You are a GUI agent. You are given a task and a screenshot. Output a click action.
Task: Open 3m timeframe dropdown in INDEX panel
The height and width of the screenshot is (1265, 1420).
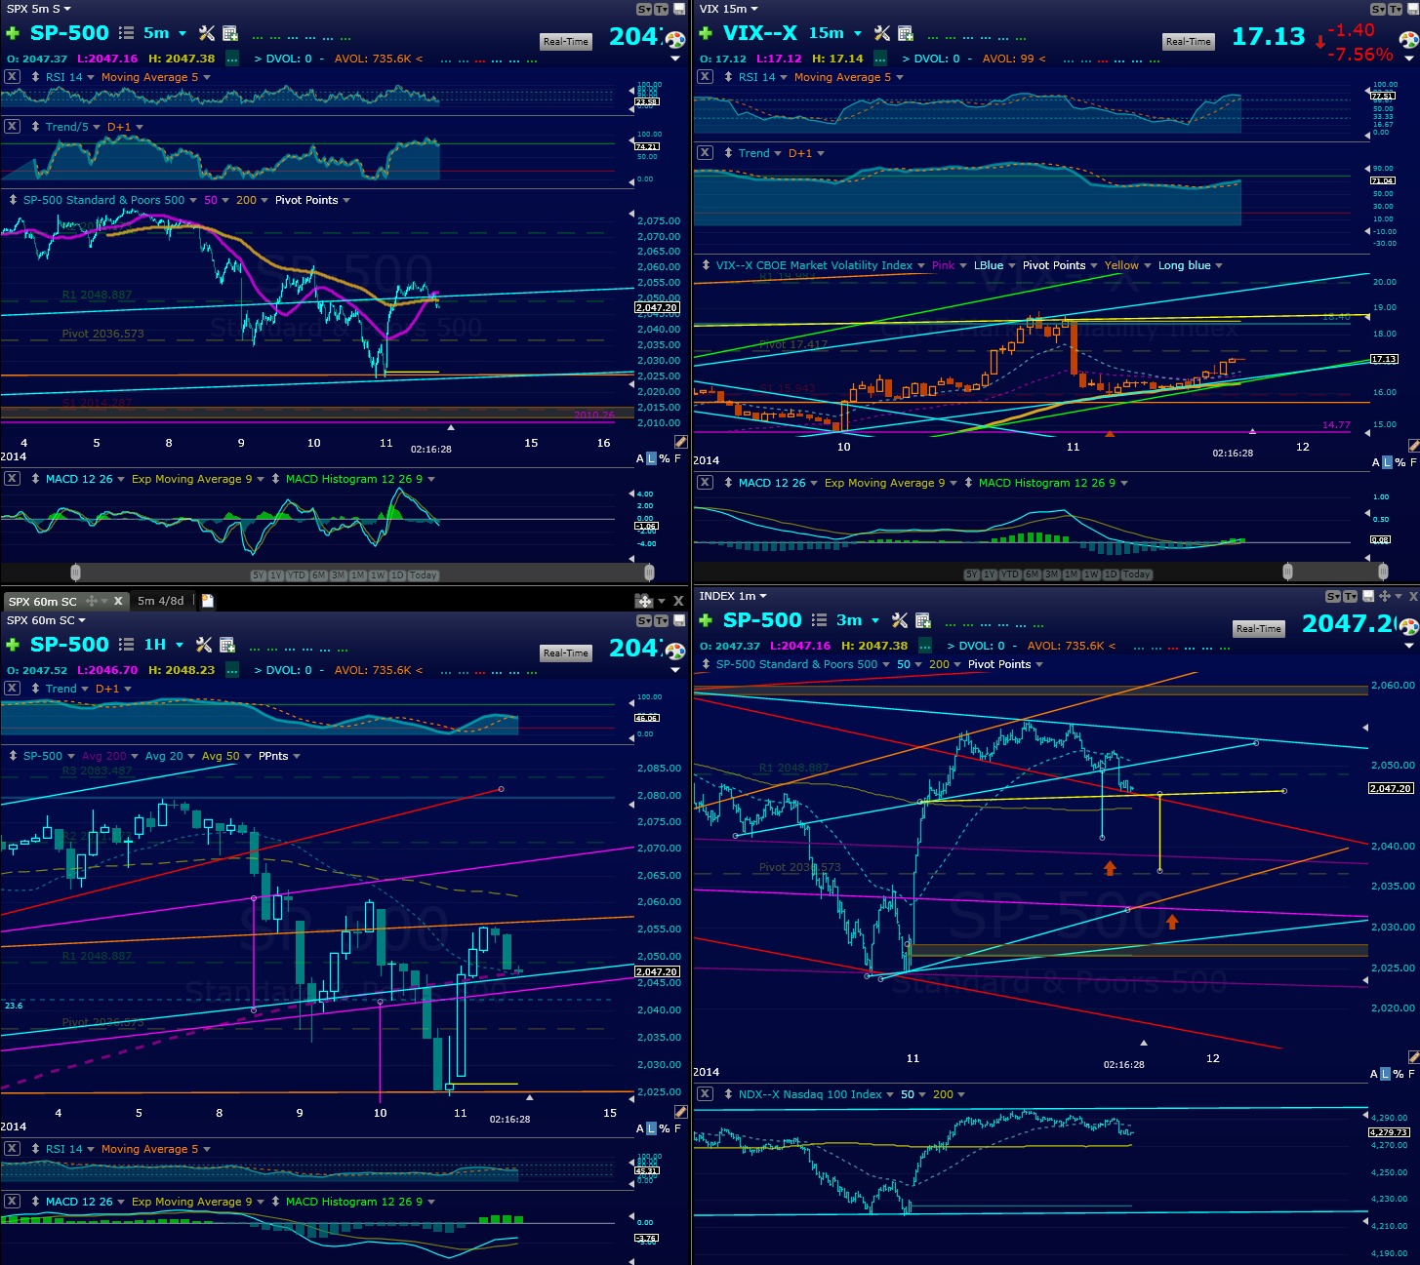pos(875,620)
